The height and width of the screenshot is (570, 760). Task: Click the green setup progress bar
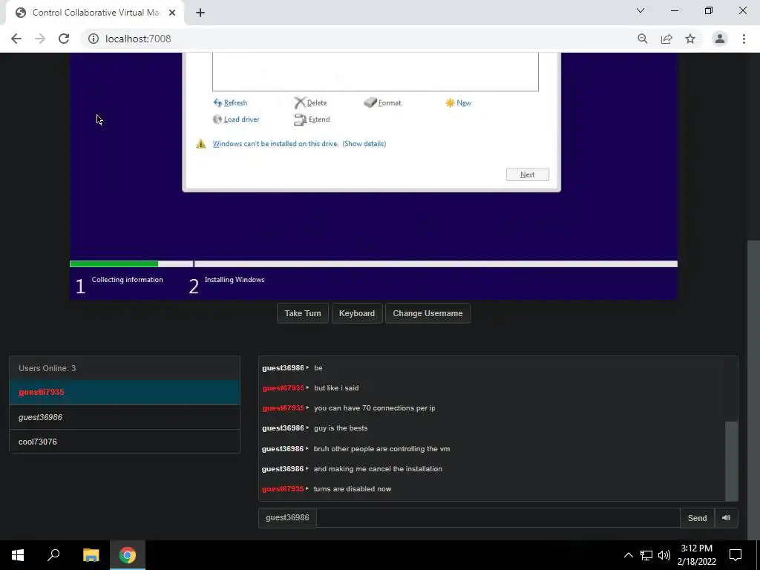114,263
